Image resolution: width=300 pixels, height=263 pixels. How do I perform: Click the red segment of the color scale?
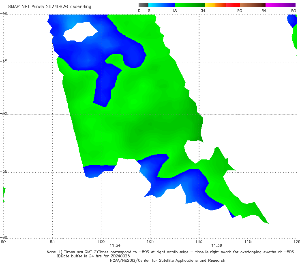click(x=233, y=5)
